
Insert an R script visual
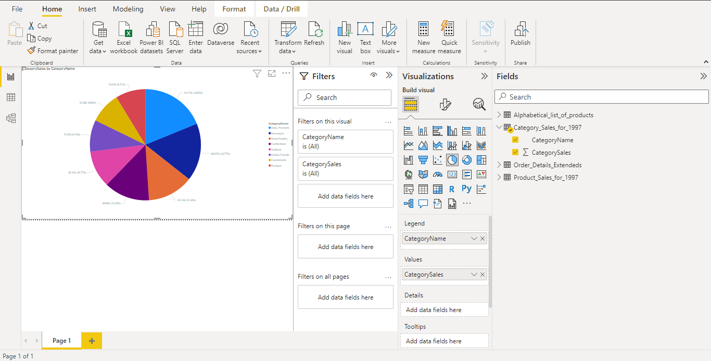pyautogui.click(x=452, y=189)
